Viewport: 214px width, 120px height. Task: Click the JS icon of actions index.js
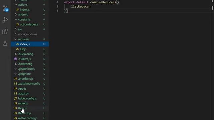pos(17,9)
